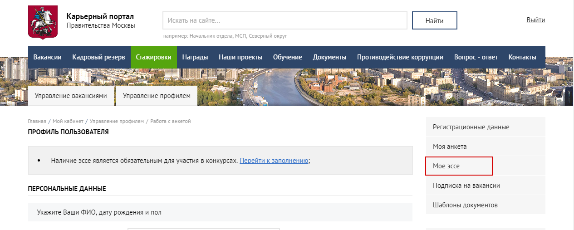Viewport: 574px width, 230px height.
Task: Open Вопрос - ответ section
Action: [476, 57]
